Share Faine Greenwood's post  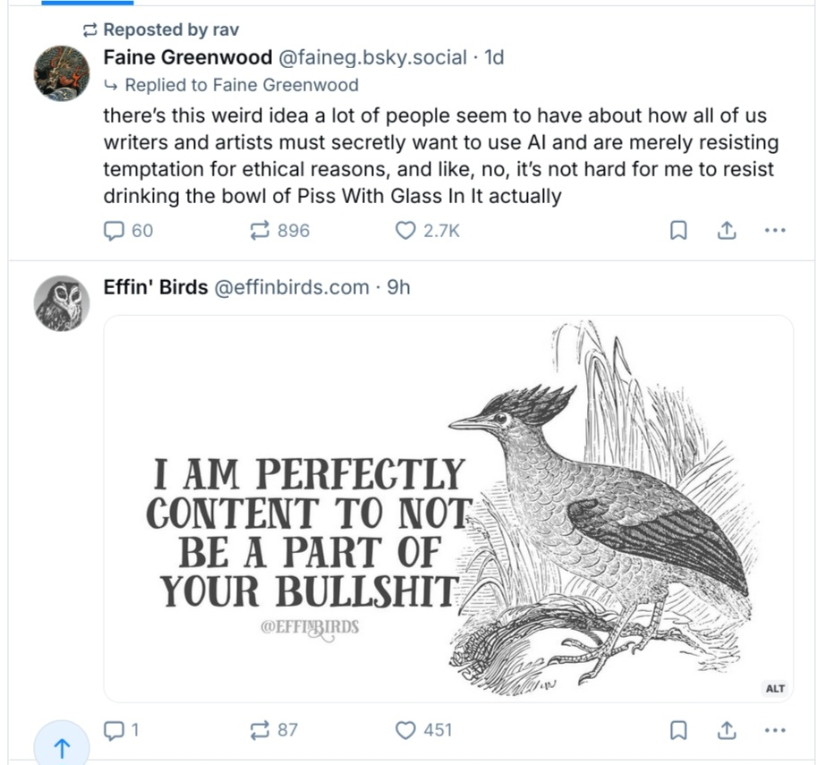727,231
